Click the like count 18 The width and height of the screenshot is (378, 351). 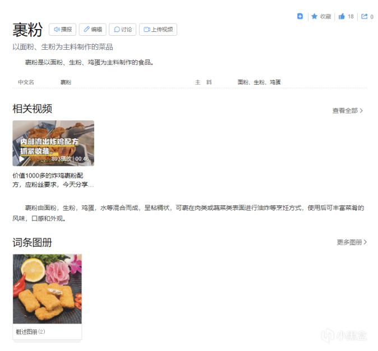click(351, 16)
